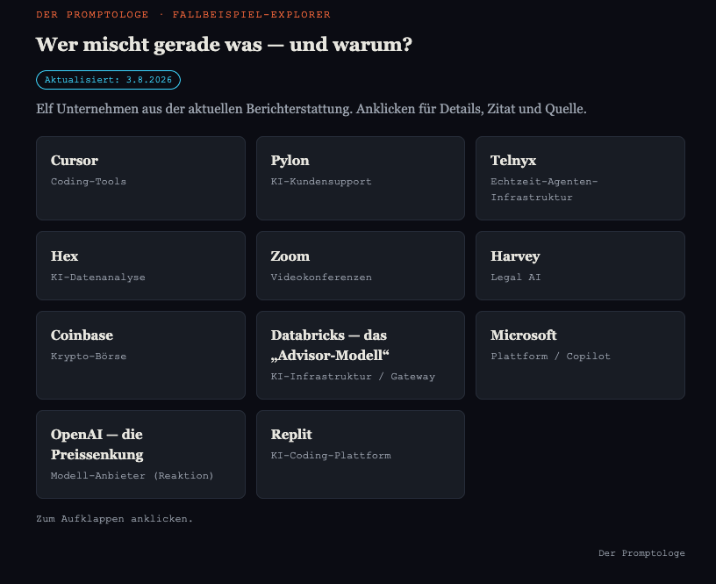This screenshot has height=584, width=716.
Task: Click the Fallbeispiel-Explorer header label
Action: 251,15
